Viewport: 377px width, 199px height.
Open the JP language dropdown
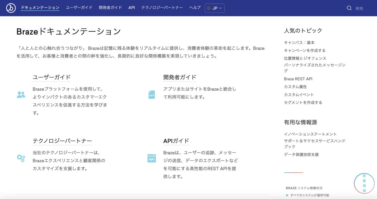215,8
